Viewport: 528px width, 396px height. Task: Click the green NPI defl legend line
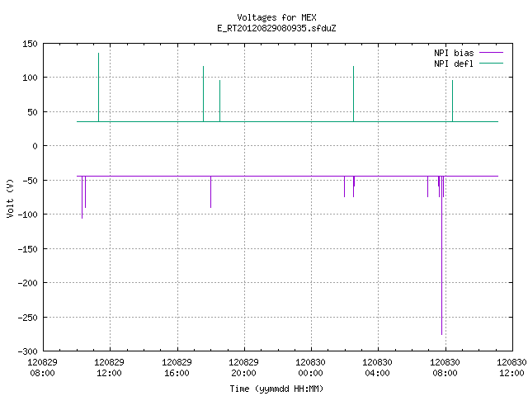click(491, 63)
